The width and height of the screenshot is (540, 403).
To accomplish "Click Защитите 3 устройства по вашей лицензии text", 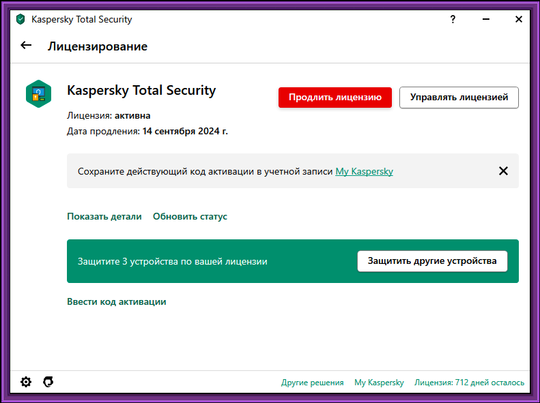I will (x=173, y=261).
